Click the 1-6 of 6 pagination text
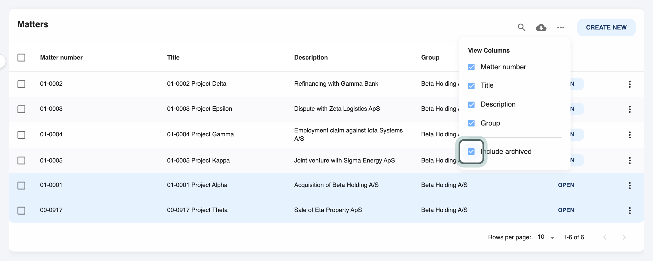The image size is (653, 261). pyautogui.click(x=574, y=237)
